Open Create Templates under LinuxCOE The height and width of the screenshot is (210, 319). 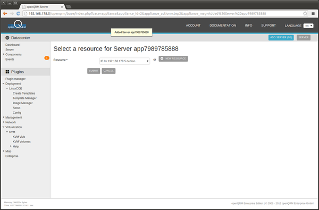click(x=24, y=94)
